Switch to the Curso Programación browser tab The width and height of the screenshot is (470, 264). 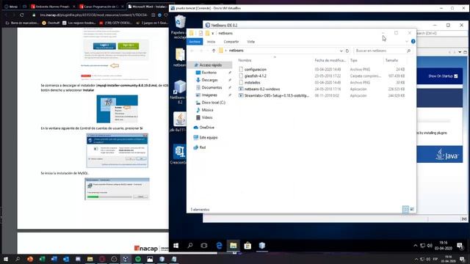click(x=101, y=7)
